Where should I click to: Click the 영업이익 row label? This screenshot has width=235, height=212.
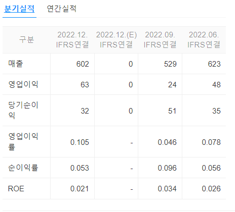click(x=23, y=84)
